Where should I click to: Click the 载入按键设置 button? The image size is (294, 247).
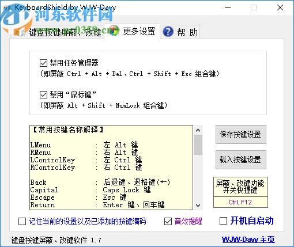click(x=241, y=159)
